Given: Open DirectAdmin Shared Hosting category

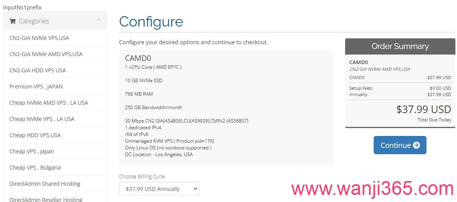Looking at the screenshot, I should (45, 184).
